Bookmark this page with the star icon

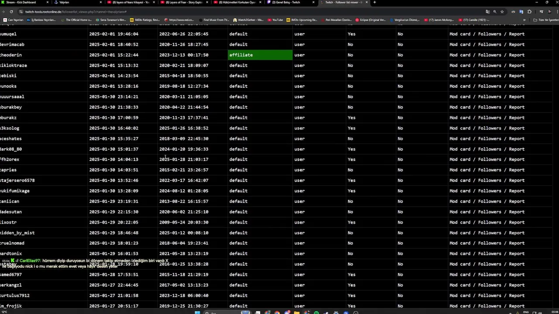point(502,12)
